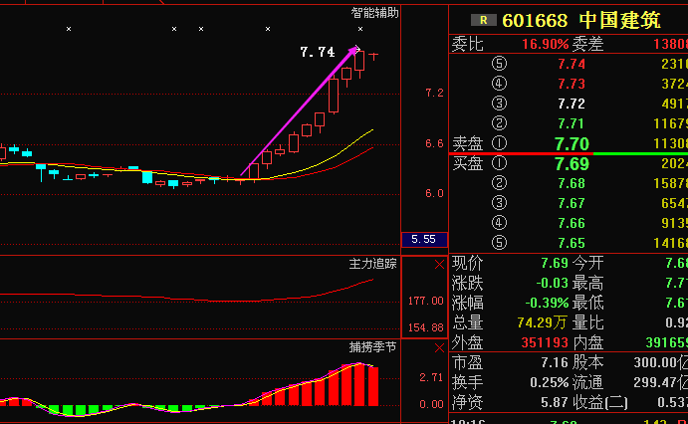Click circled 3 icon beside sell price 7.72
Image resolution: width=688 pixels, height=424 pixels.
coord(499,104)
